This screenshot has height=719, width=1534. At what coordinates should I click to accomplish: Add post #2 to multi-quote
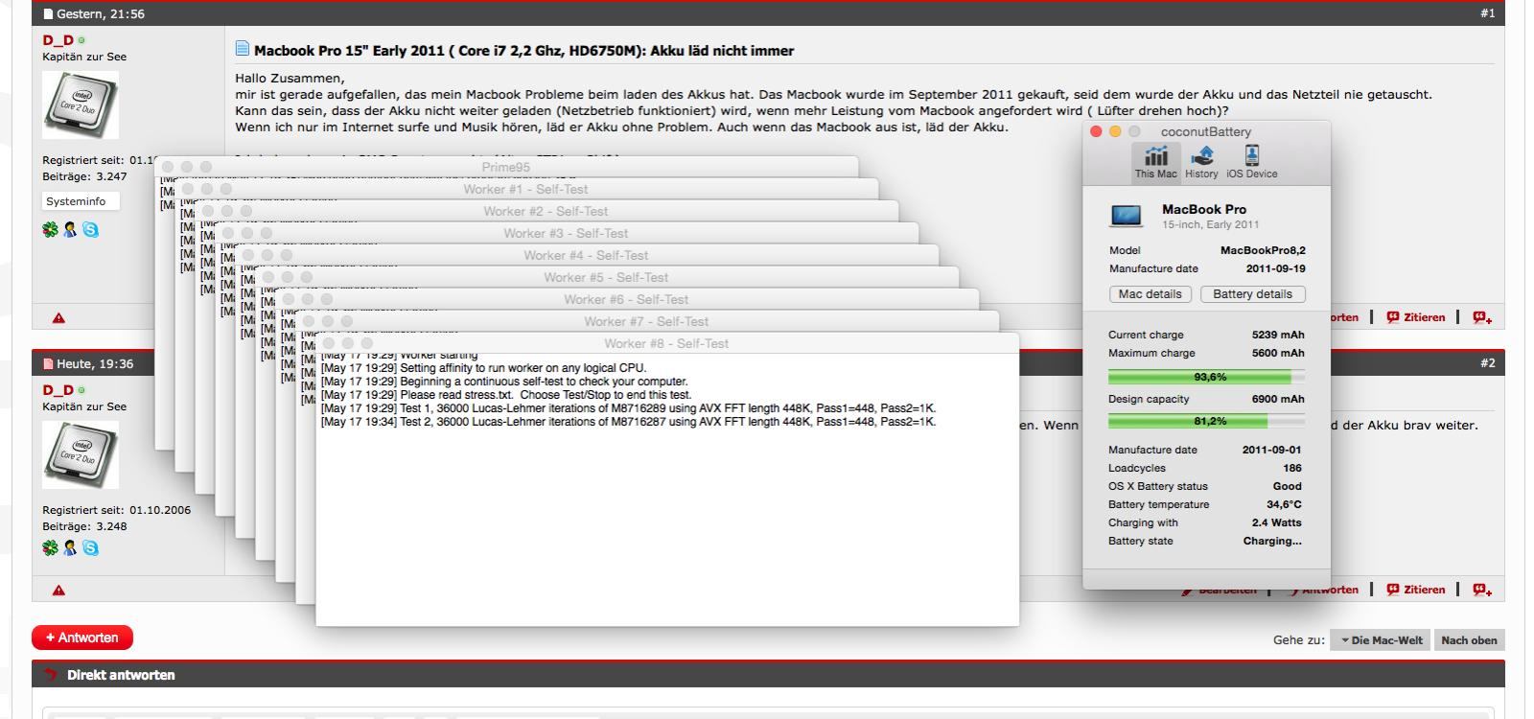(1482, 590)
